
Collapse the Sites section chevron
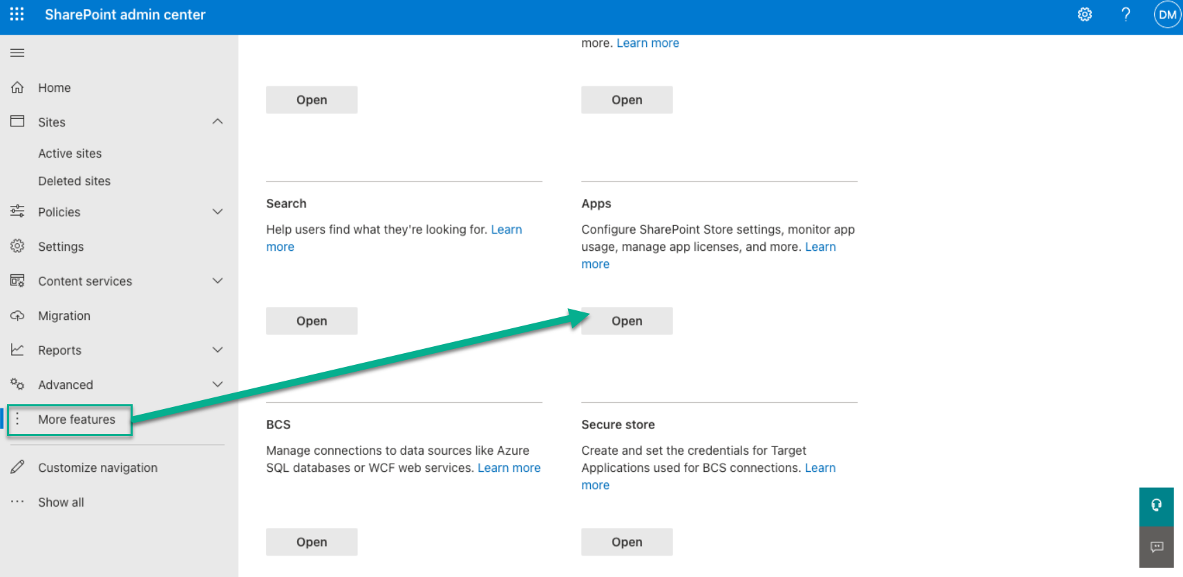pos(218,122)
